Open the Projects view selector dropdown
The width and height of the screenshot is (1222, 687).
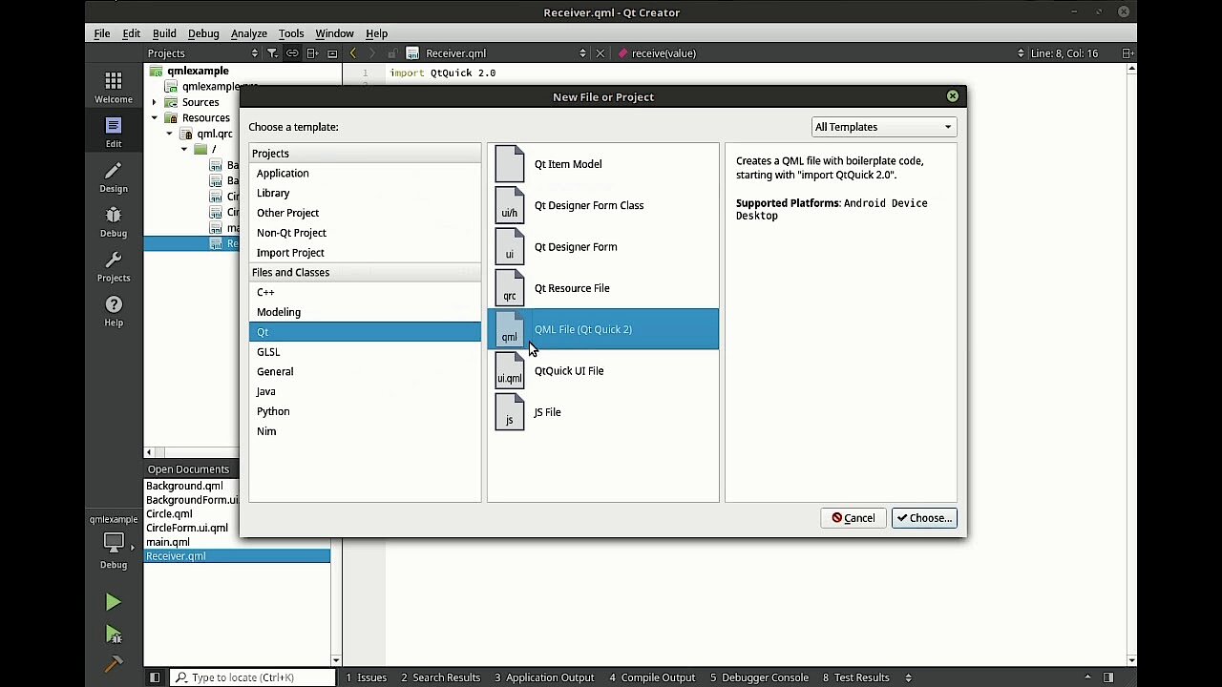click(x=202, y=53)
